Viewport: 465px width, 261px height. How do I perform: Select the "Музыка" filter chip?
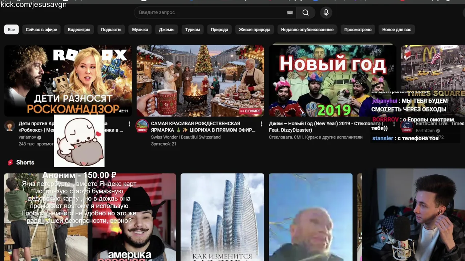click(x=140, y=30)
